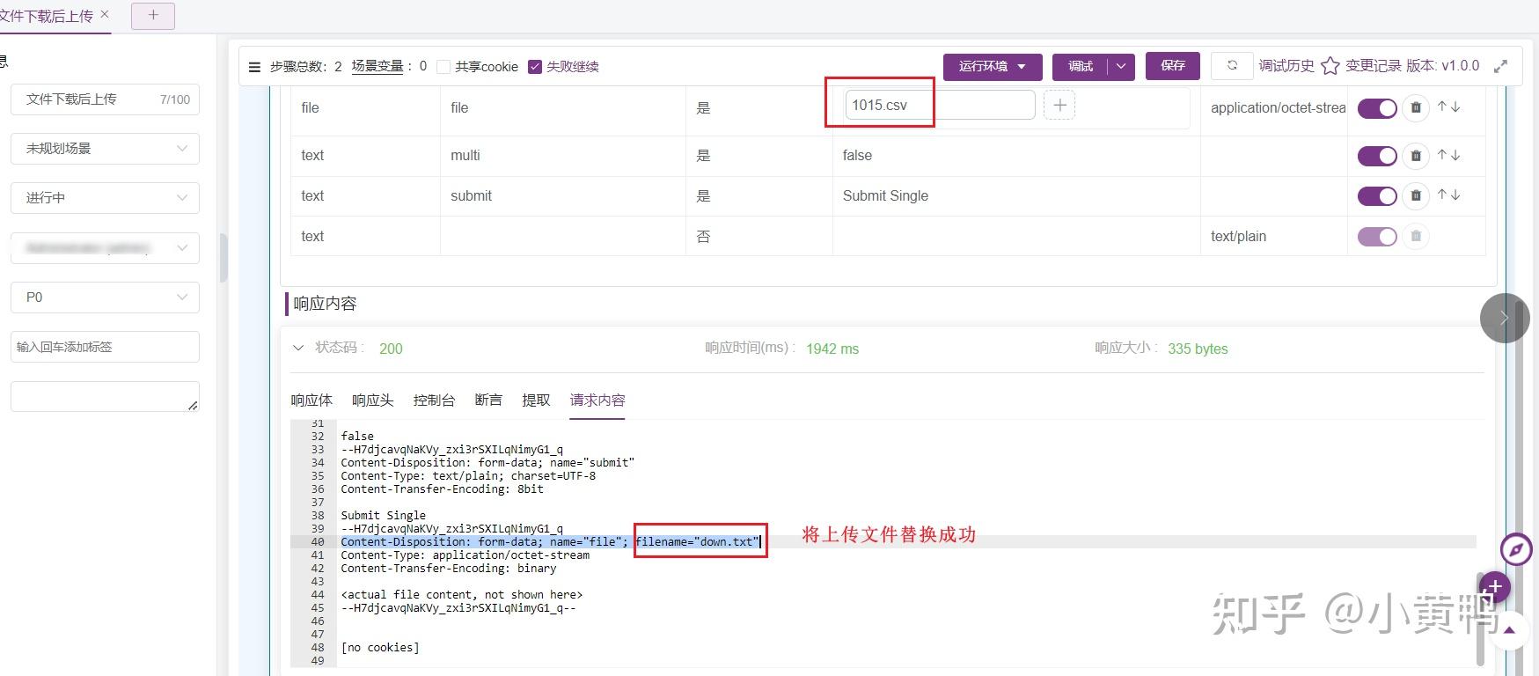Screen dimensions: 1539x676
Task: Open side drawer with gray arrow circle
Action: pyautogui.click(x=1505, y=318)
